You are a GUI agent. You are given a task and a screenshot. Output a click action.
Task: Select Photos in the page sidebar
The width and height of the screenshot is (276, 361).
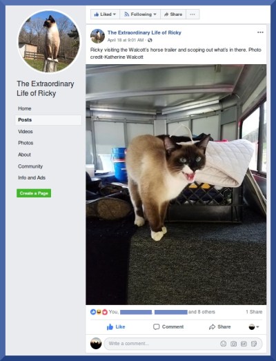click(x=26, y=143)
